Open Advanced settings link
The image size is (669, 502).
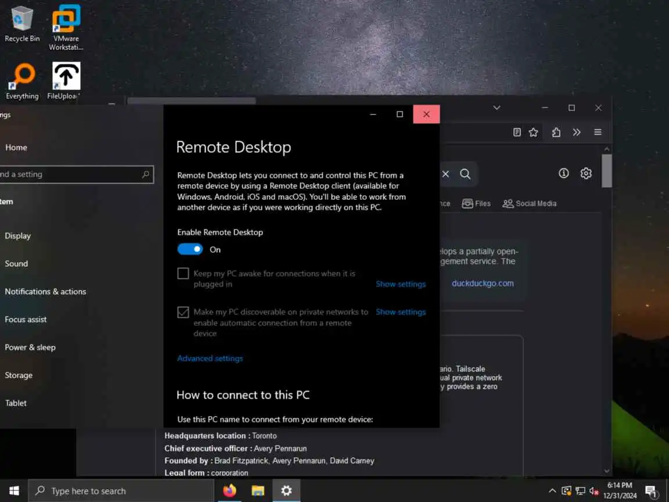pyautogui.click(x=210, y=358)
